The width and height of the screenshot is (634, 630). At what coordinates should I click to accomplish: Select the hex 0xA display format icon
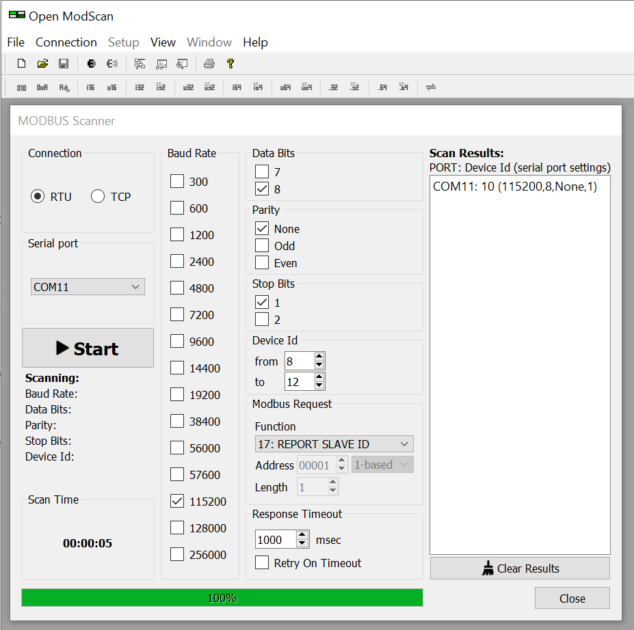(x=42, y=87)
